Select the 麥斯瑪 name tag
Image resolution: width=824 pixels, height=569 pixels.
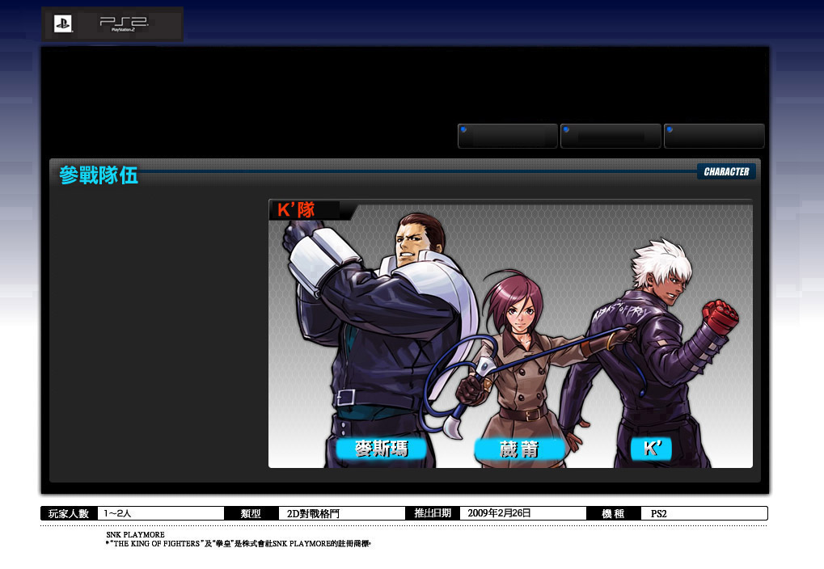381,449
